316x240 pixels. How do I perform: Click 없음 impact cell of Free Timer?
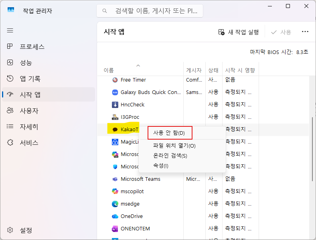pyautogui.click(x=230, y=80)
